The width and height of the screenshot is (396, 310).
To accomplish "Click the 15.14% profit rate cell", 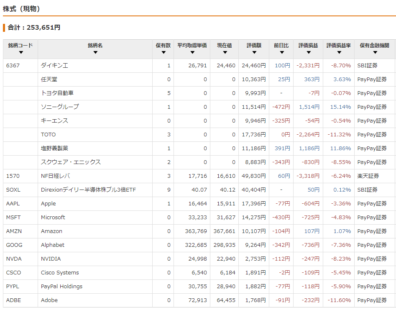I will pyautogui.click(x=340, y=107).
